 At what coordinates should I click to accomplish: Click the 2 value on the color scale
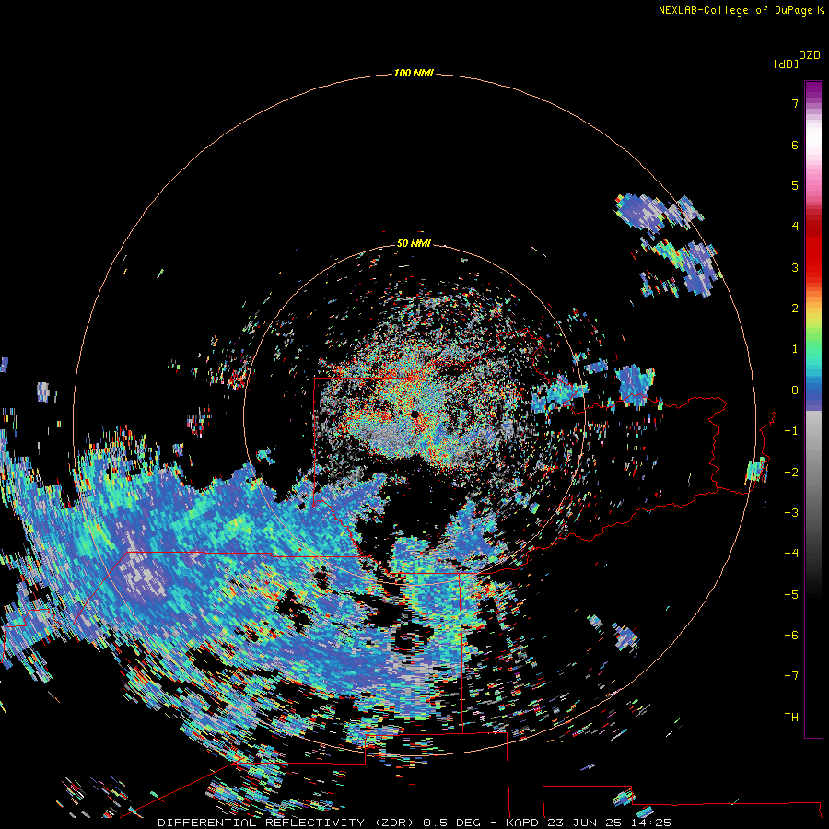[x=795, y=309]
